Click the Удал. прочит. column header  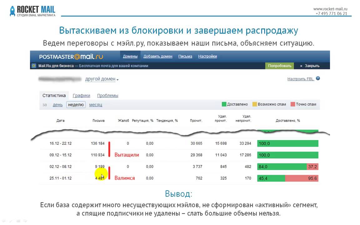point(221,118)
